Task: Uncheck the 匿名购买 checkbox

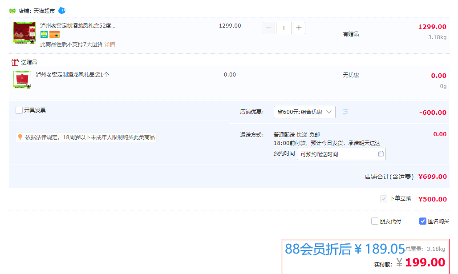Action: point(423,221)
